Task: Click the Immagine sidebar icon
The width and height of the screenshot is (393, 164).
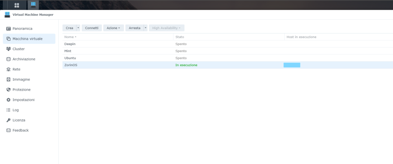Action: 8,80
